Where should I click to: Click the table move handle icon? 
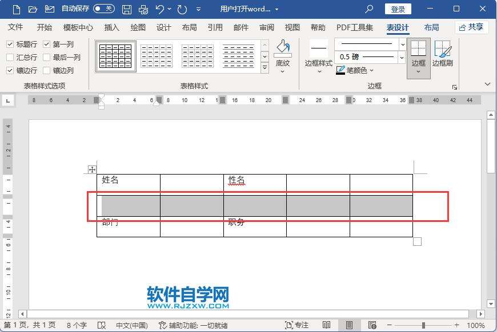coord(91,169)
